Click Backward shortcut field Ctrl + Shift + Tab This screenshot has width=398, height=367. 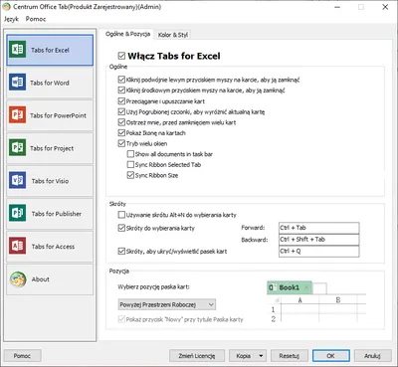pyautogui.click(x=319, y=240)
